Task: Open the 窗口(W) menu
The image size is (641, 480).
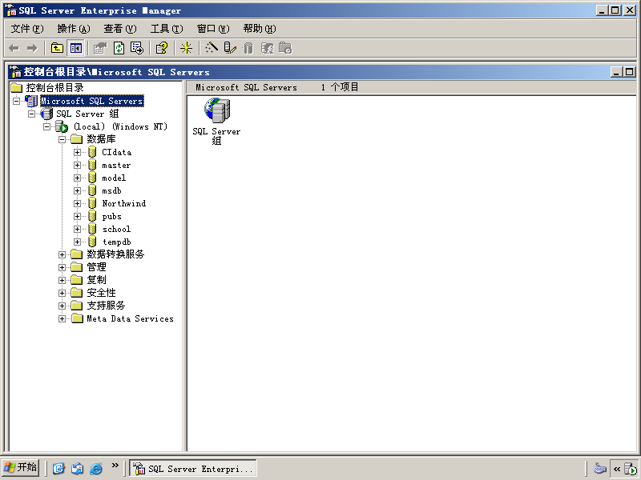Action: [x=213, y=29]
